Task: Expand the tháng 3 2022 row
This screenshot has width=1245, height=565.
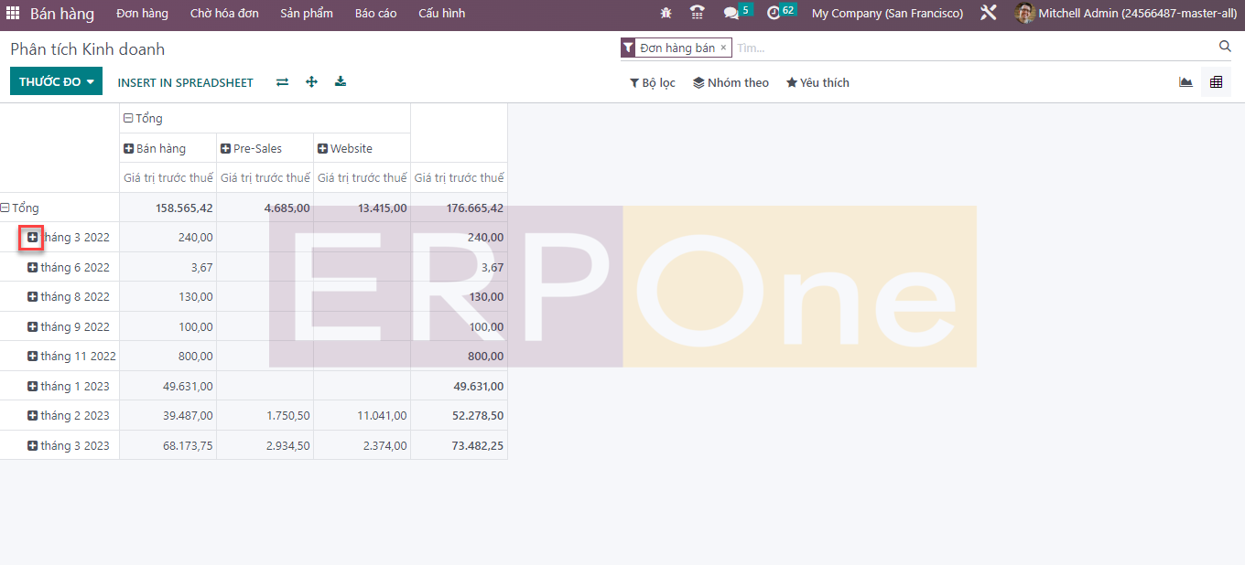Action: pyautogui.click(x=33, y=238)
